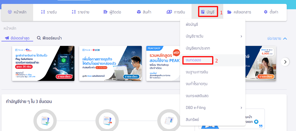Click the หน้าหลัก breadcrumb text
The image size is (296, 131).
click(x=10, y=29)
